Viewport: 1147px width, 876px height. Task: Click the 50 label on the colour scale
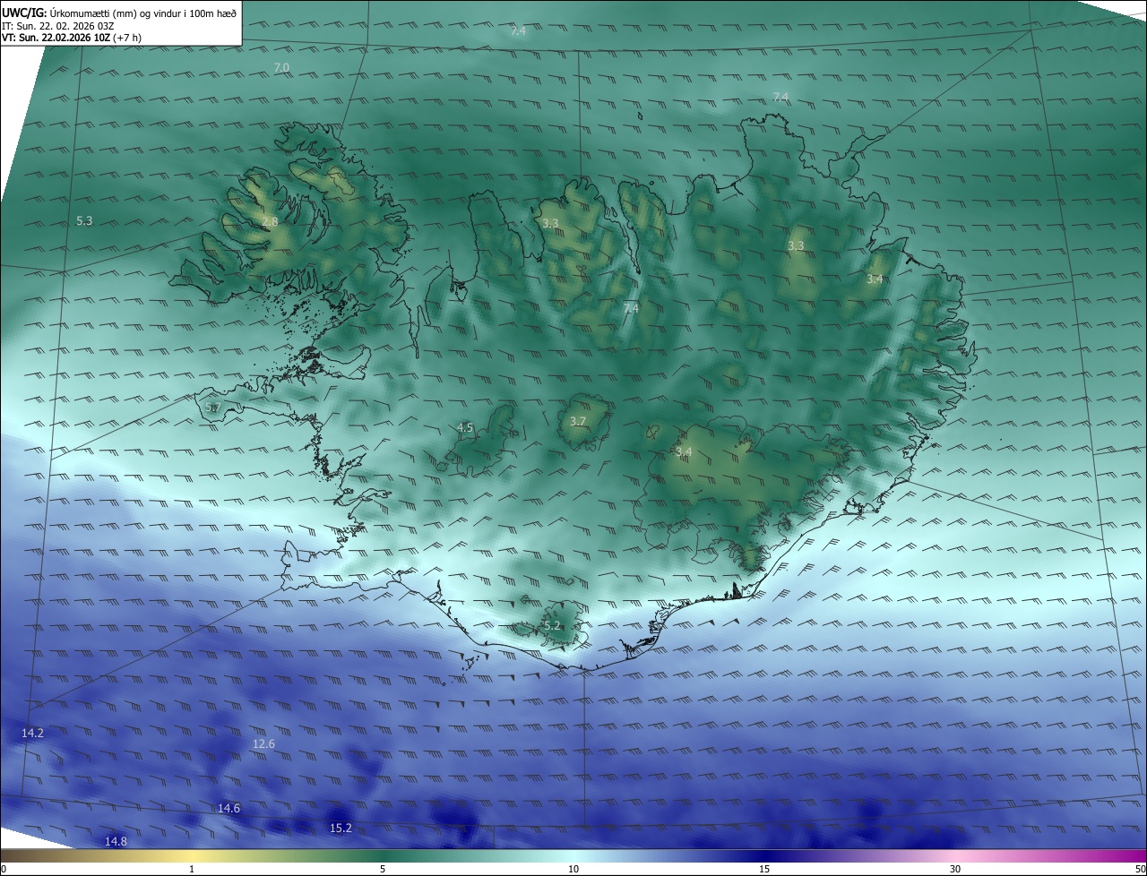point(1140,869)
